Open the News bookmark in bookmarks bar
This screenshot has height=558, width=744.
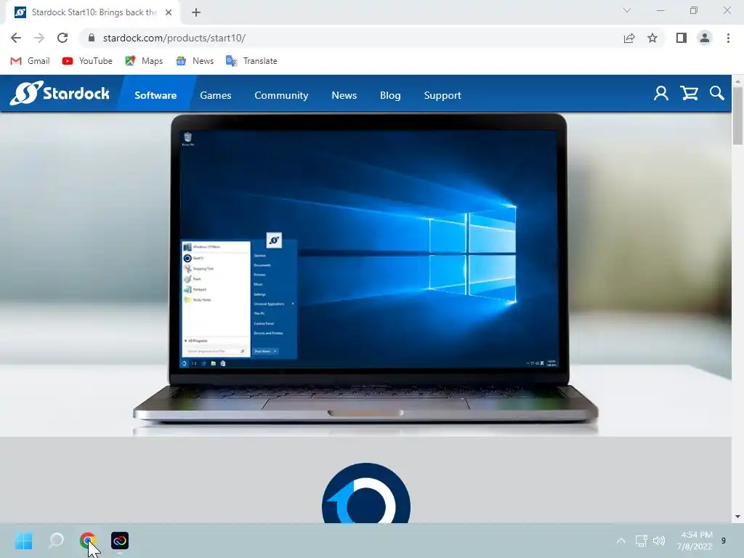tap(195, 61)
